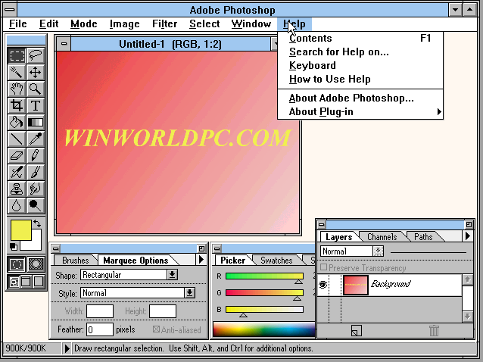This screenshot has width=483, height=362.
Task: Open the Style dropdown showing Normal
Action: coord(189,292)
